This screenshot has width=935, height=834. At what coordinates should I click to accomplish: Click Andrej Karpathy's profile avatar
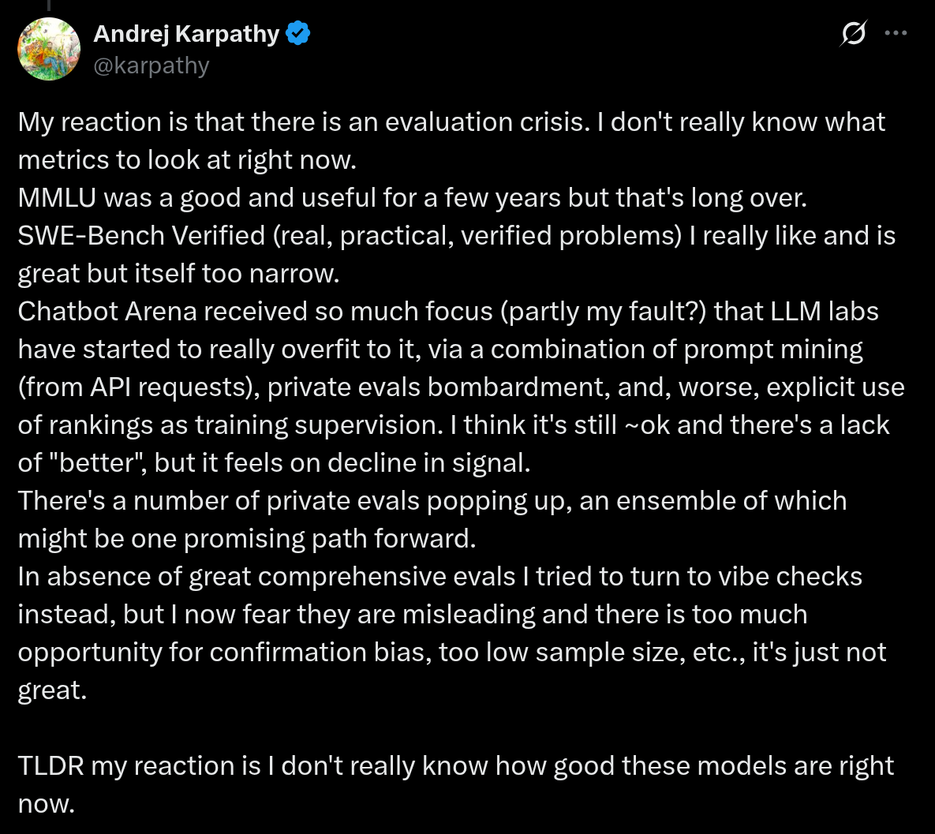(48, 49)
